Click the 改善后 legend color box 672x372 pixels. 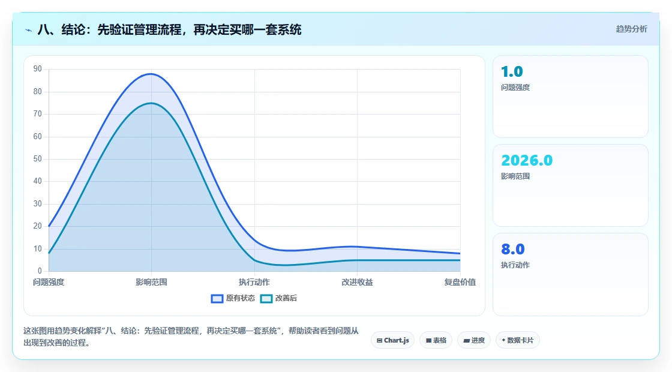(266, 299)
